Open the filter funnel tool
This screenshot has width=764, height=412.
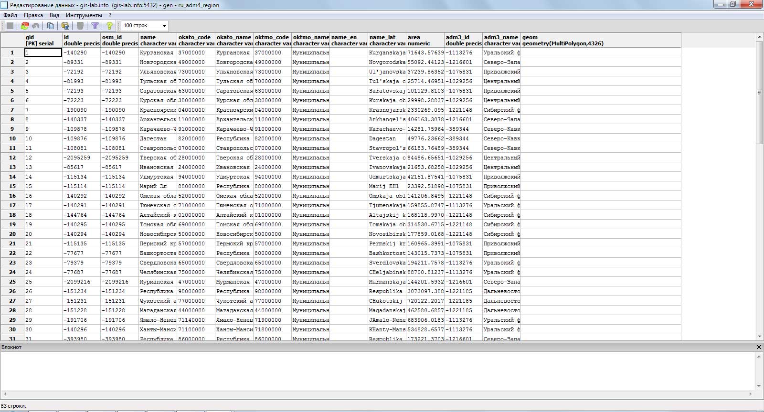(x=95, y=26)
